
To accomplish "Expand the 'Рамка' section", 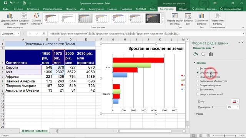I will [194, 114].
